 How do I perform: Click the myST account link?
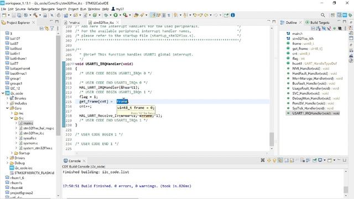(118, 9)
